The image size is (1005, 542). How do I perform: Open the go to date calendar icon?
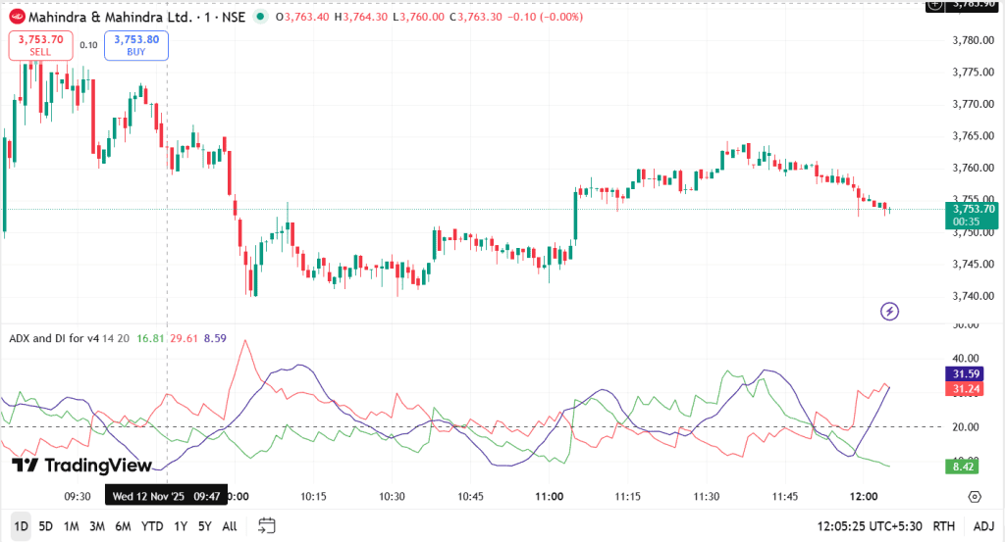coord(267,525)
